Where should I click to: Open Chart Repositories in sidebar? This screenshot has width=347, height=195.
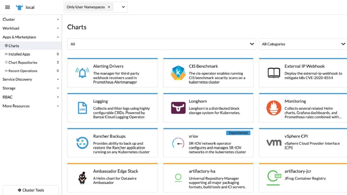point(23,63)
